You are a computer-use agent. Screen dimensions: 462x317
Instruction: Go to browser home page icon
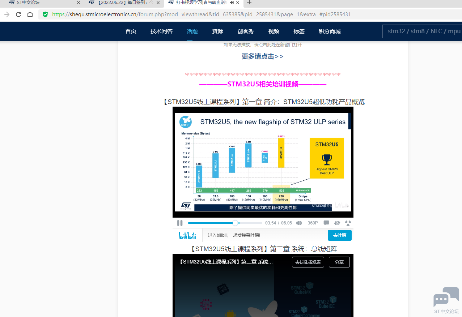30,14
